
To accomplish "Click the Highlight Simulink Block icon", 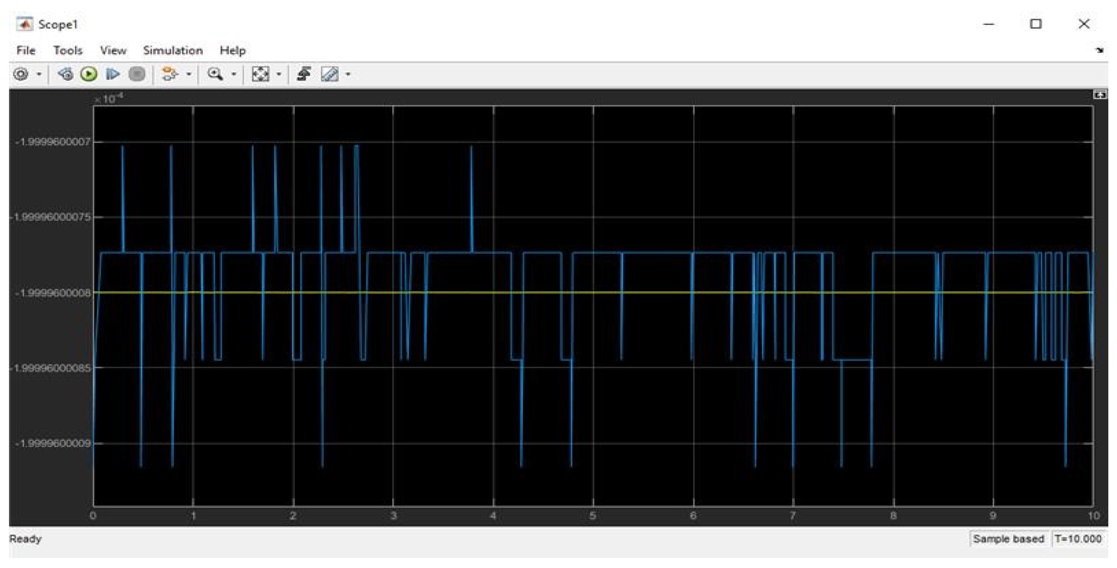I will [x=169, y=75].
